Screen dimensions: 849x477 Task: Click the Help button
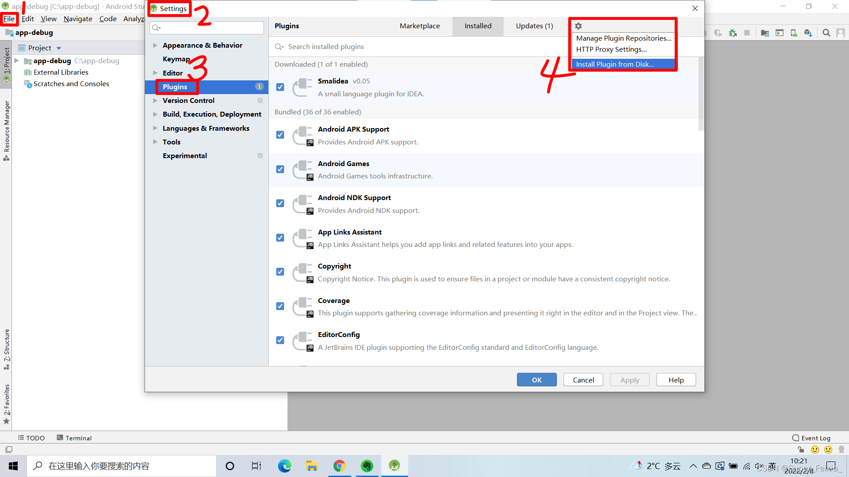tap(676, 379)
